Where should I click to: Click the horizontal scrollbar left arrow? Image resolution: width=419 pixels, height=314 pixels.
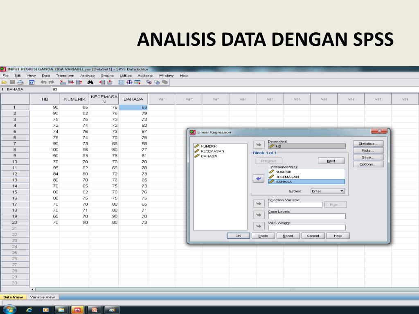tap(33, 289)
